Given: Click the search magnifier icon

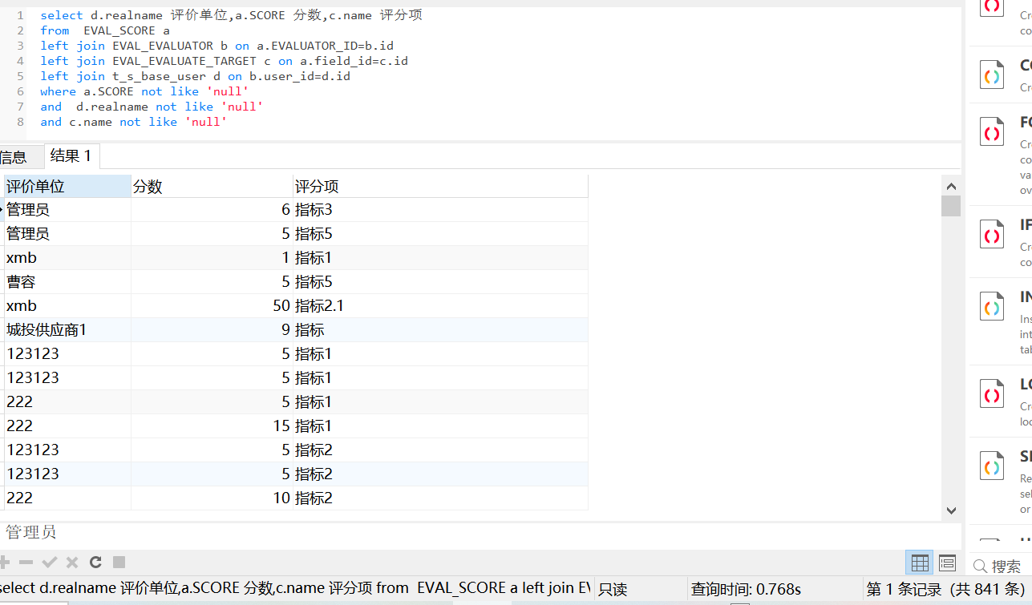Looking at the screenshot, I should pos(980,567).
